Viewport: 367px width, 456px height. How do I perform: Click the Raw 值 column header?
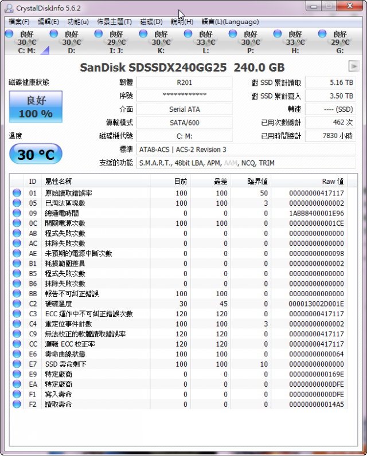click(x=310, y=182)
